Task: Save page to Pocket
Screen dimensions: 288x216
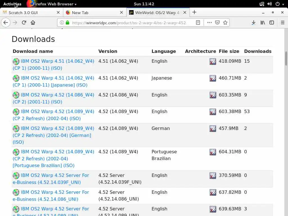Action: coord(217,22)
